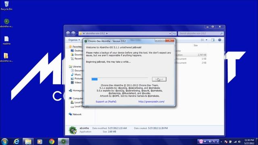Expand path arrow after absinthe-win-2.0.2
Screen dimensions: 258x145
point(107,33)
